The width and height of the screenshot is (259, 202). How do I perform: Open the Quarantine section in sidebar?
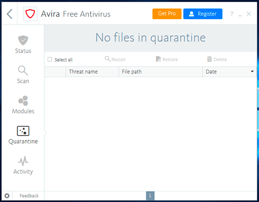(x=23, y=135)
